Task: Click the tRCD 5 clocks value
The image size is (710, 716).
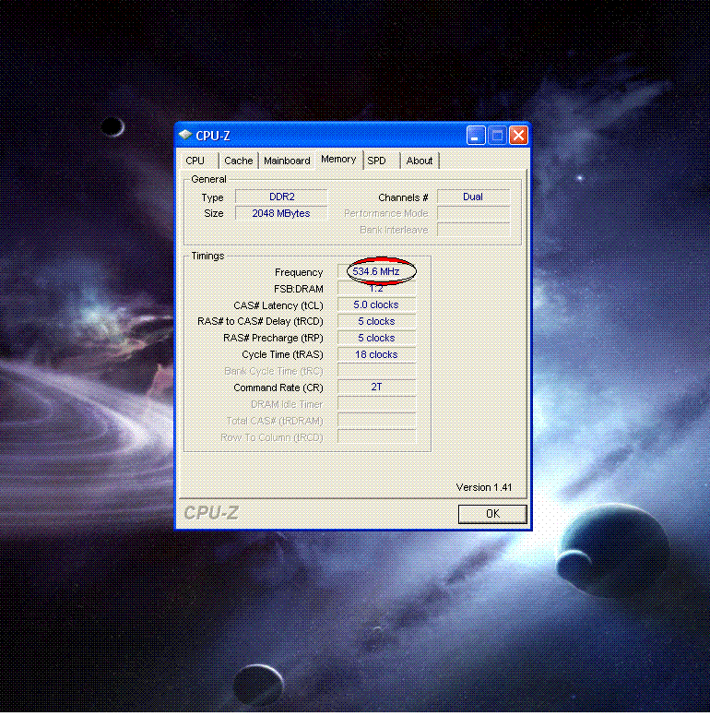Action: coord(376,321)
